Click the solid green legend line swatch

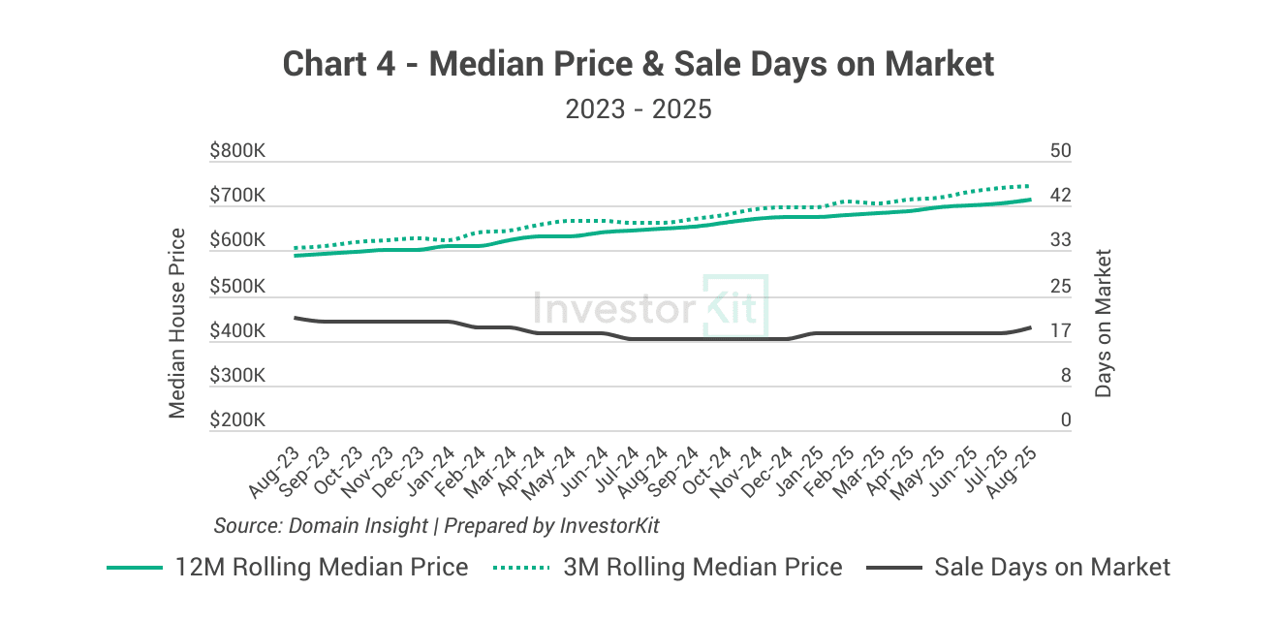point(135,568)
